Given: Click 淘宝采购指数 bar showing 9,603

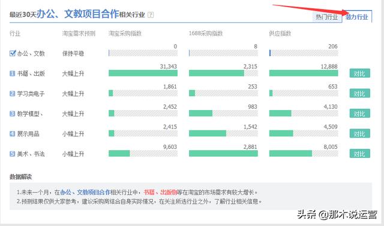Looking at the screenshot, I should (143, 153).
